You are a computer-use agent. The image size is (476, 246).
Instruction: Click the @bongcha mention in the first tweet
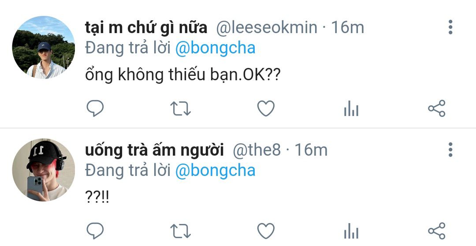click(x=215, y=48)
